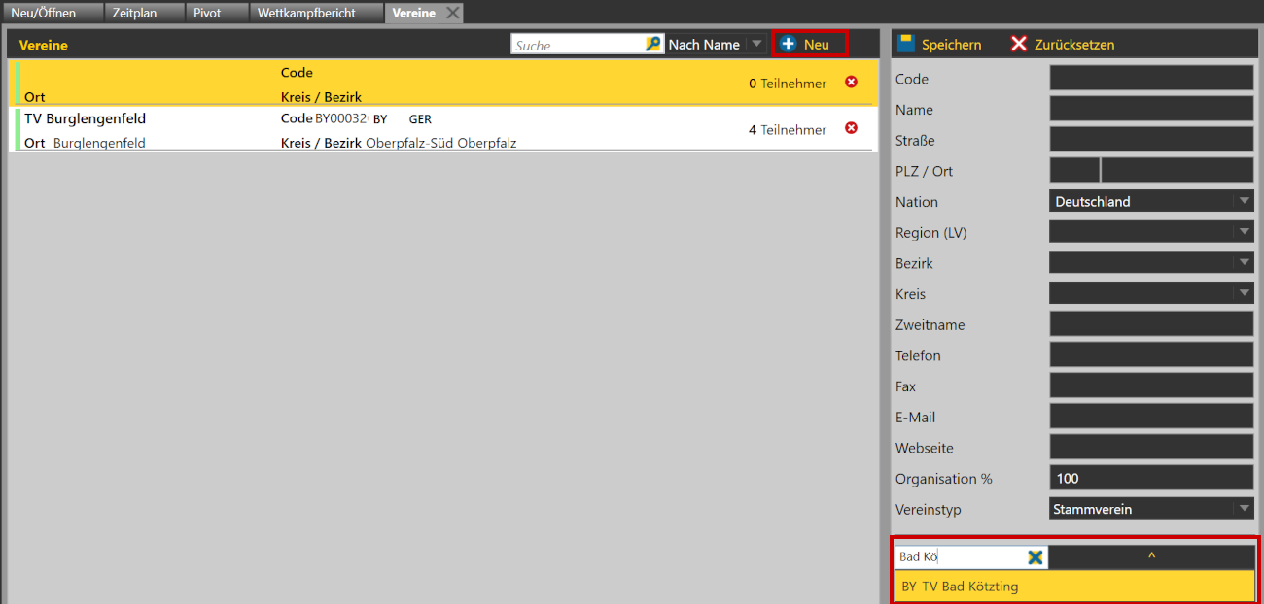The image size is (1264, 604).
Task: Click the Zurücksetzen button label
Action: tap(1074, 45)
